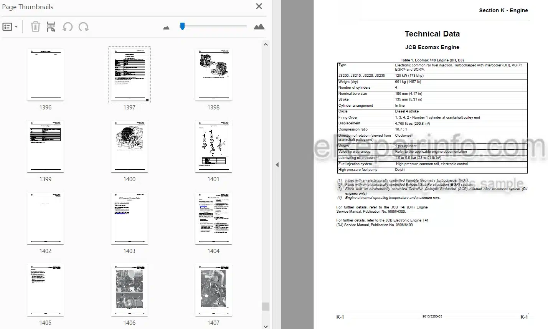Select page thumbnail 1401
The height and width of the screenshot is (329, 548).
pyautogui.click(x=213, y=147)
